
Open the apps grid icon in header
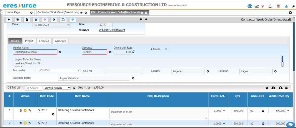point(278,6)
